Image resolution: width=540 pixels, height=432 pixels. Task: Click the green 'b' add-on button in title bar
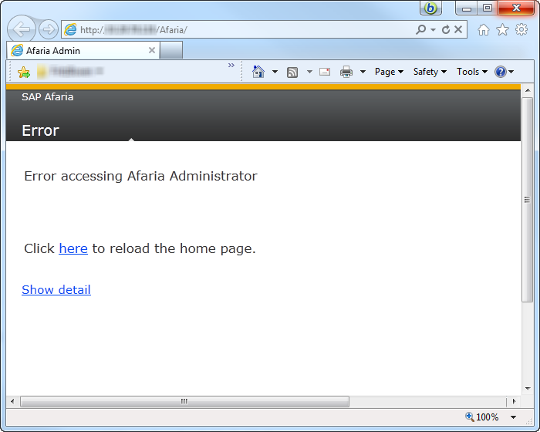(x=430, y=8)
